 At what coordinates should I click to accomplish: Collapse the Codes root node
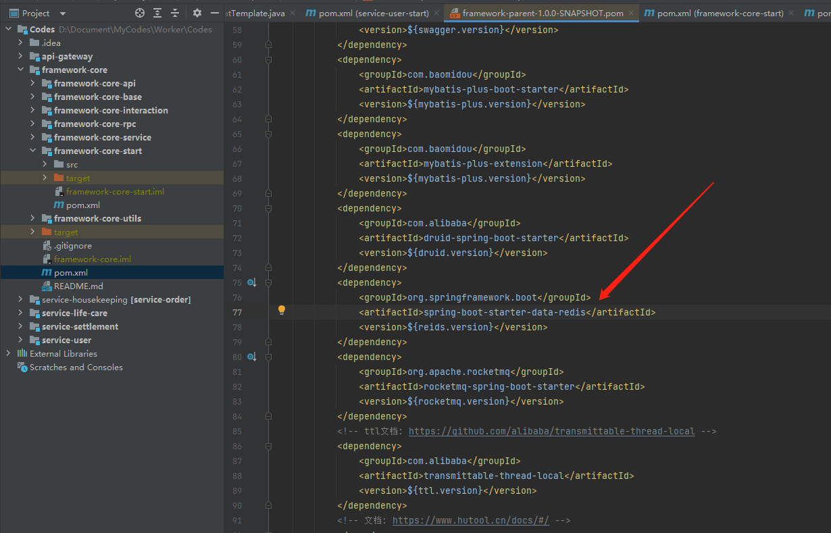tap(9, 29)
